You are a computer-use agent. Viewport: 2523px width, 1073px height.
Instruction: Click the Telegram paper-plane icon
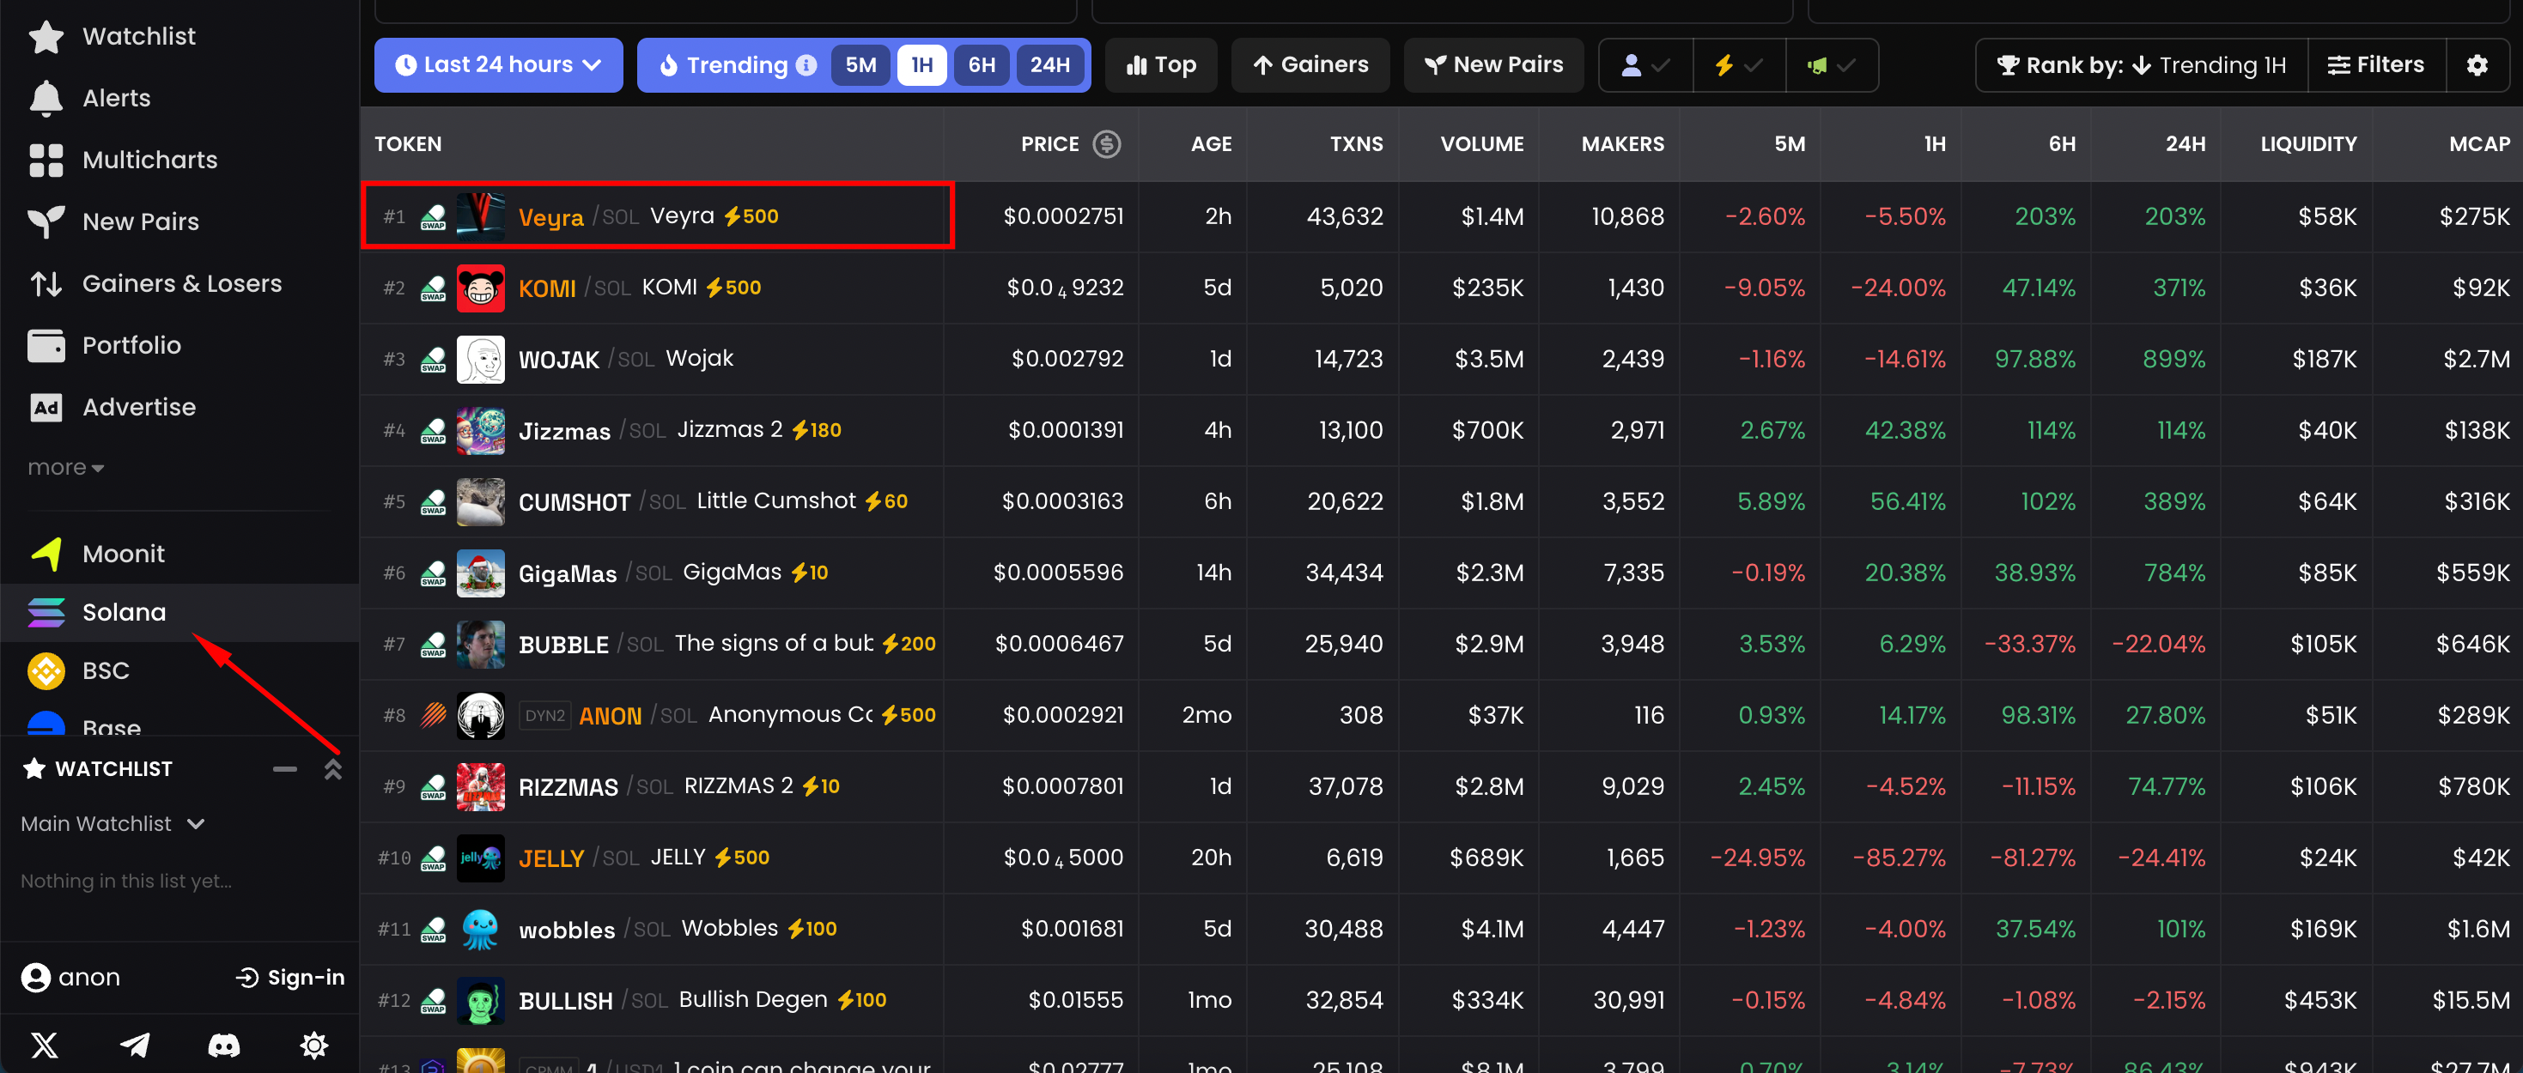(134, 1046)
